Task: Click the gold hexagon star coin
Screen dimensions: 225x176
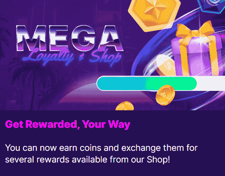Action: [x=154, y=14]
